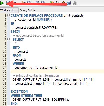This screenshot has width=104, height=106.
Task: Click 'customer_id = p_customer_id;' condition
Action: [37, 68]
